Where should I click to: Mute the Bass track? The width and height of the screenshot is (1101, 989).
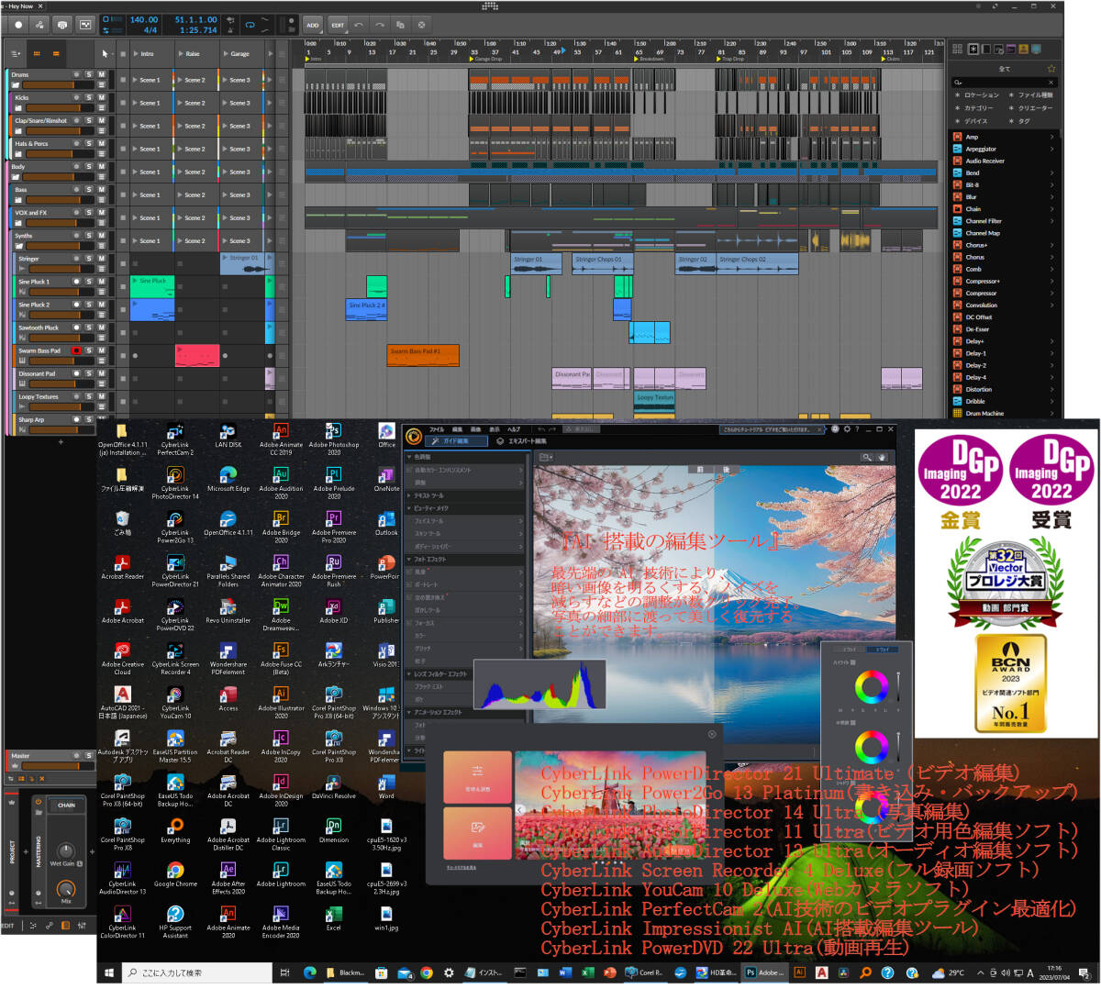[101, 190]
